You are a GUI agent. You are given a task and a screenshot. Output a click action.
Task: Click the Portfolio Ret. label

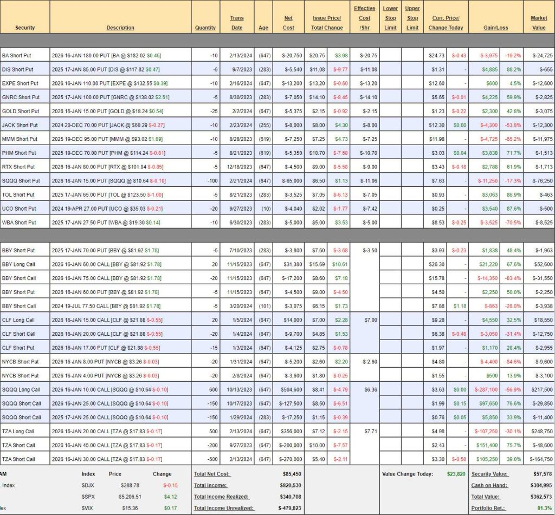coord(487,507)
